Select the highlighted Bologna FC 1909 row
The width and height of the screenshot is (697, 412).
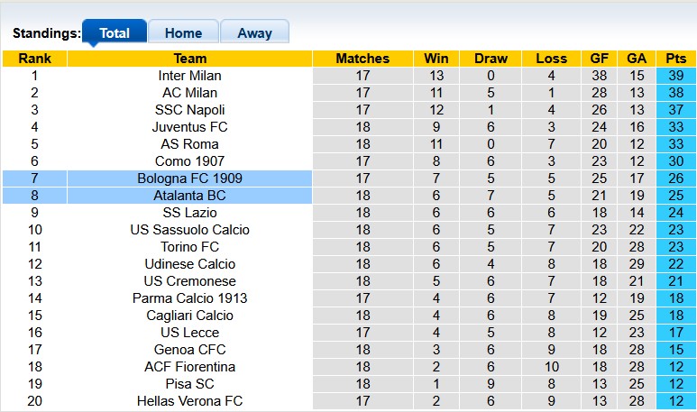(x=189, y=179)
